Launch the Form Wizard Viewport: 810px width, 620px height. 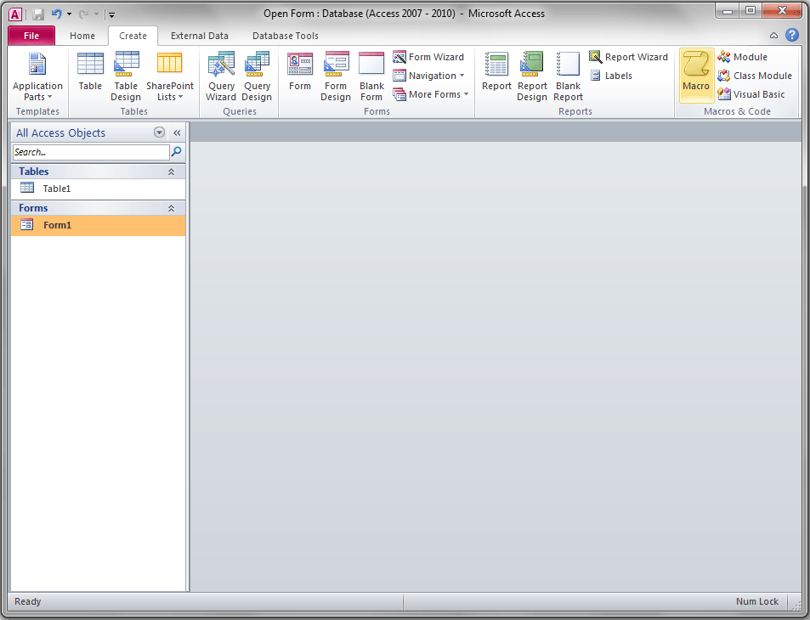(x=428, y=57)
